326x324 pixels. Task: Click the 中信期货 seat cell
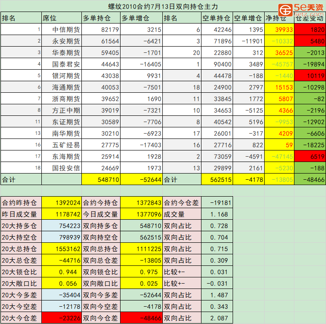[61, 29]
